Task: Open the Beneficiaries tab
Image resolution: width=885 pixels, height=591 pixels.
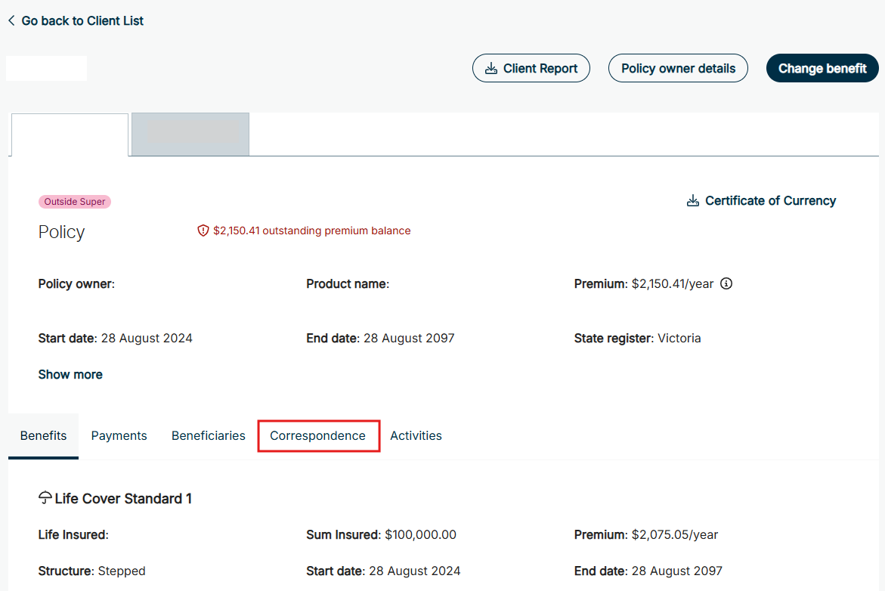Action: pos(209,436)
